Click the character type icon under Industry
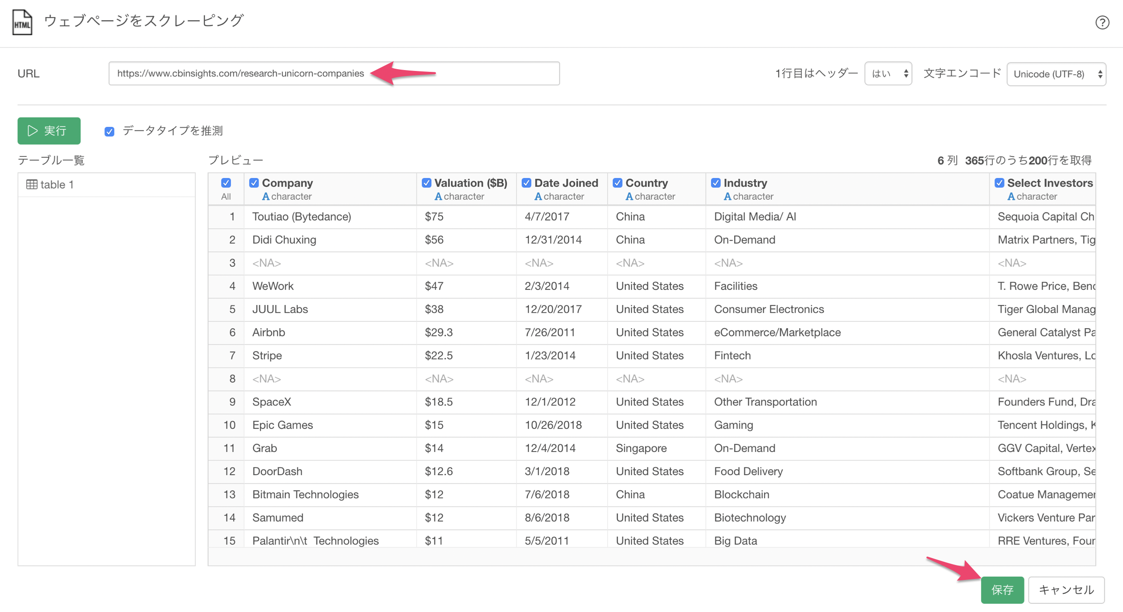 727,197
